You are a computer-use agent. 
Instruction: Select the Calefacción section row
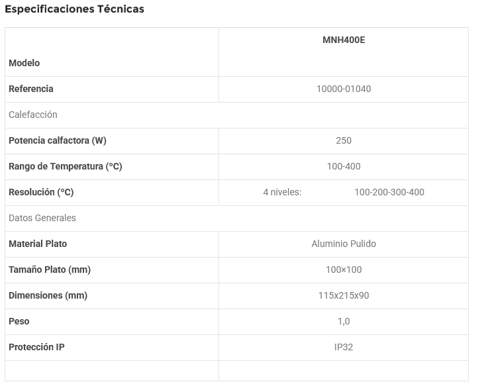(33, 115)
